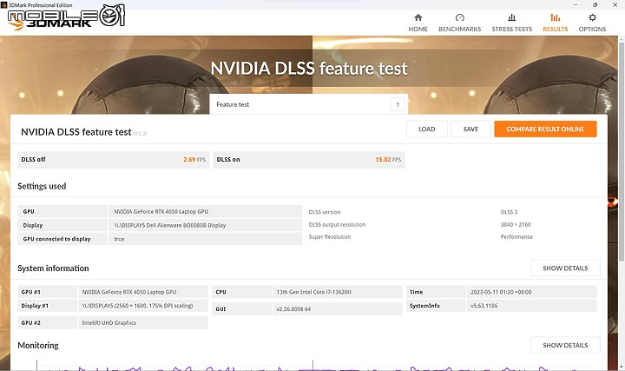Show details for System information
This screenshot has height=371, width=625.
[x=565, y=268]
